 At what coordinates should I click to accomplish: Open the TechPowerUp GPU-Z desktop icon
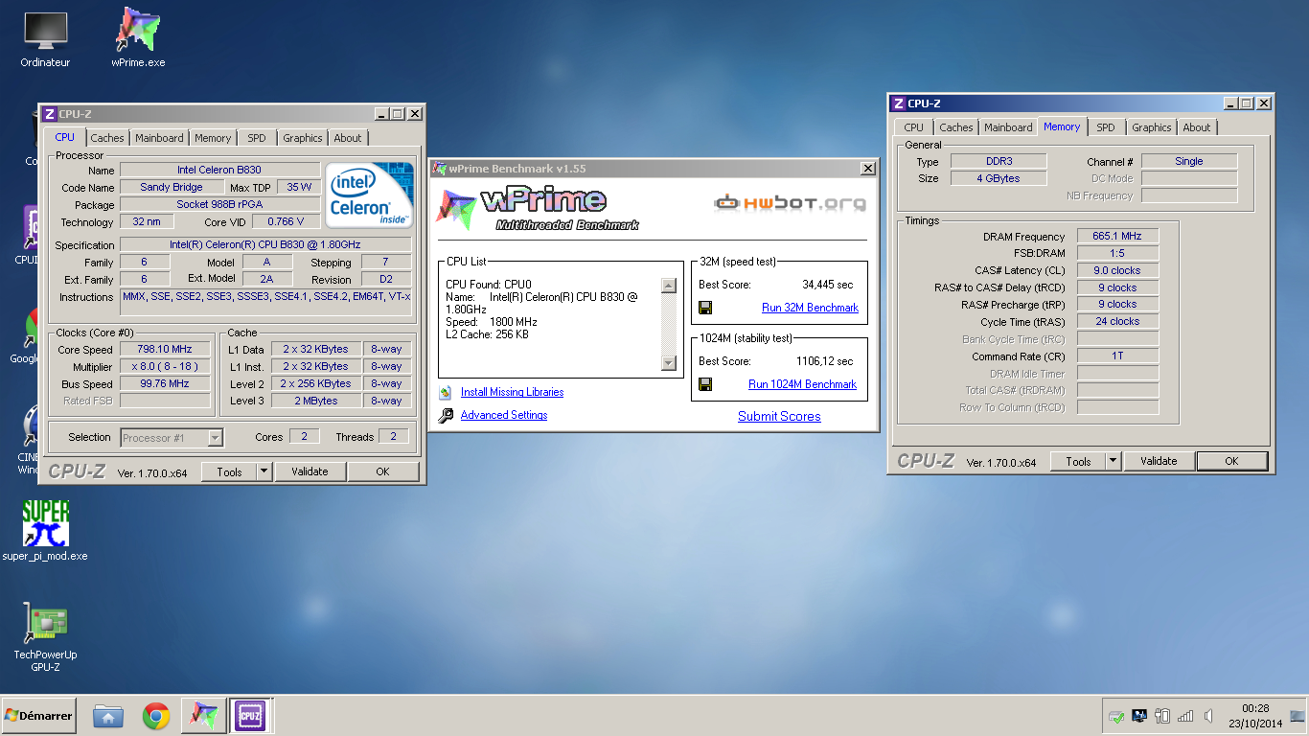pos(45,637)
